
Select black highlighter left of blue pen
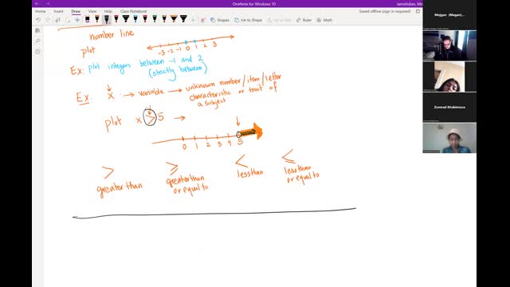126,19
